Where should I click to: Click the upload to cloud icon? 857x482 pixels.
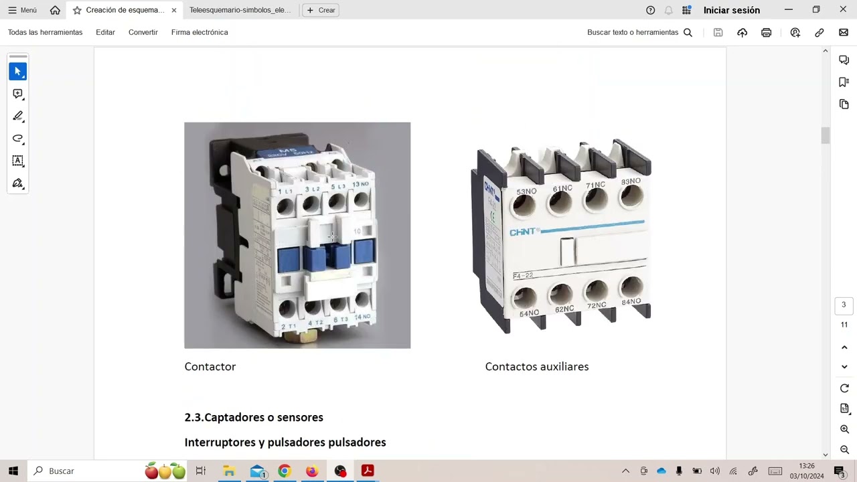742,32
